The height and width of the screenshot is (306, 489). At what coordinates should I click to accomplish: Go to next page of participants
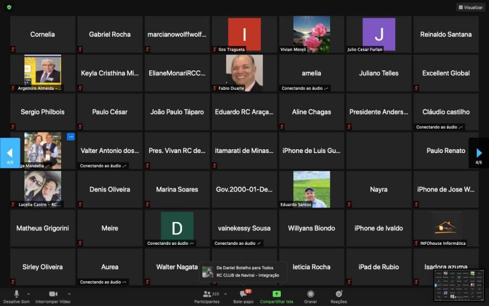[479, 153]
